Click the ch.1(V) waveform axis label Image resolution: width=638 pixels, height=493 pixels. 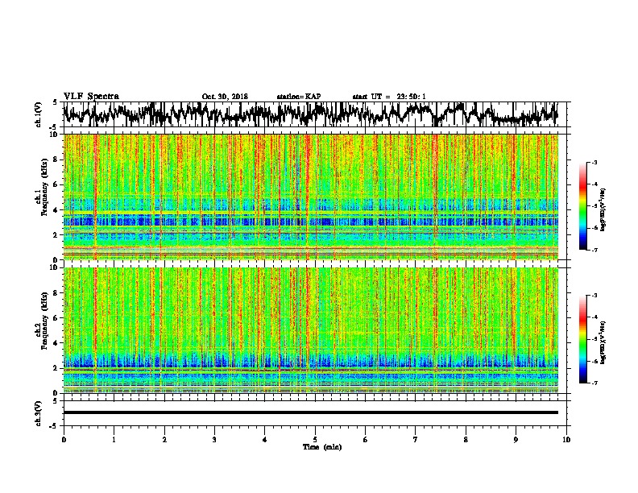tap(39, 114)
